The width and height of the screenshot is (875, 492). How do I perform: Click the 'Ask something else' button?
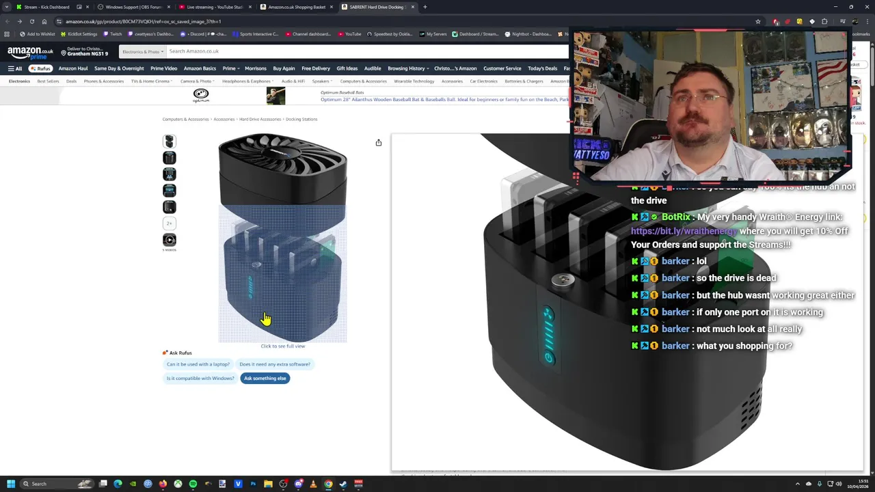point(265,378)
